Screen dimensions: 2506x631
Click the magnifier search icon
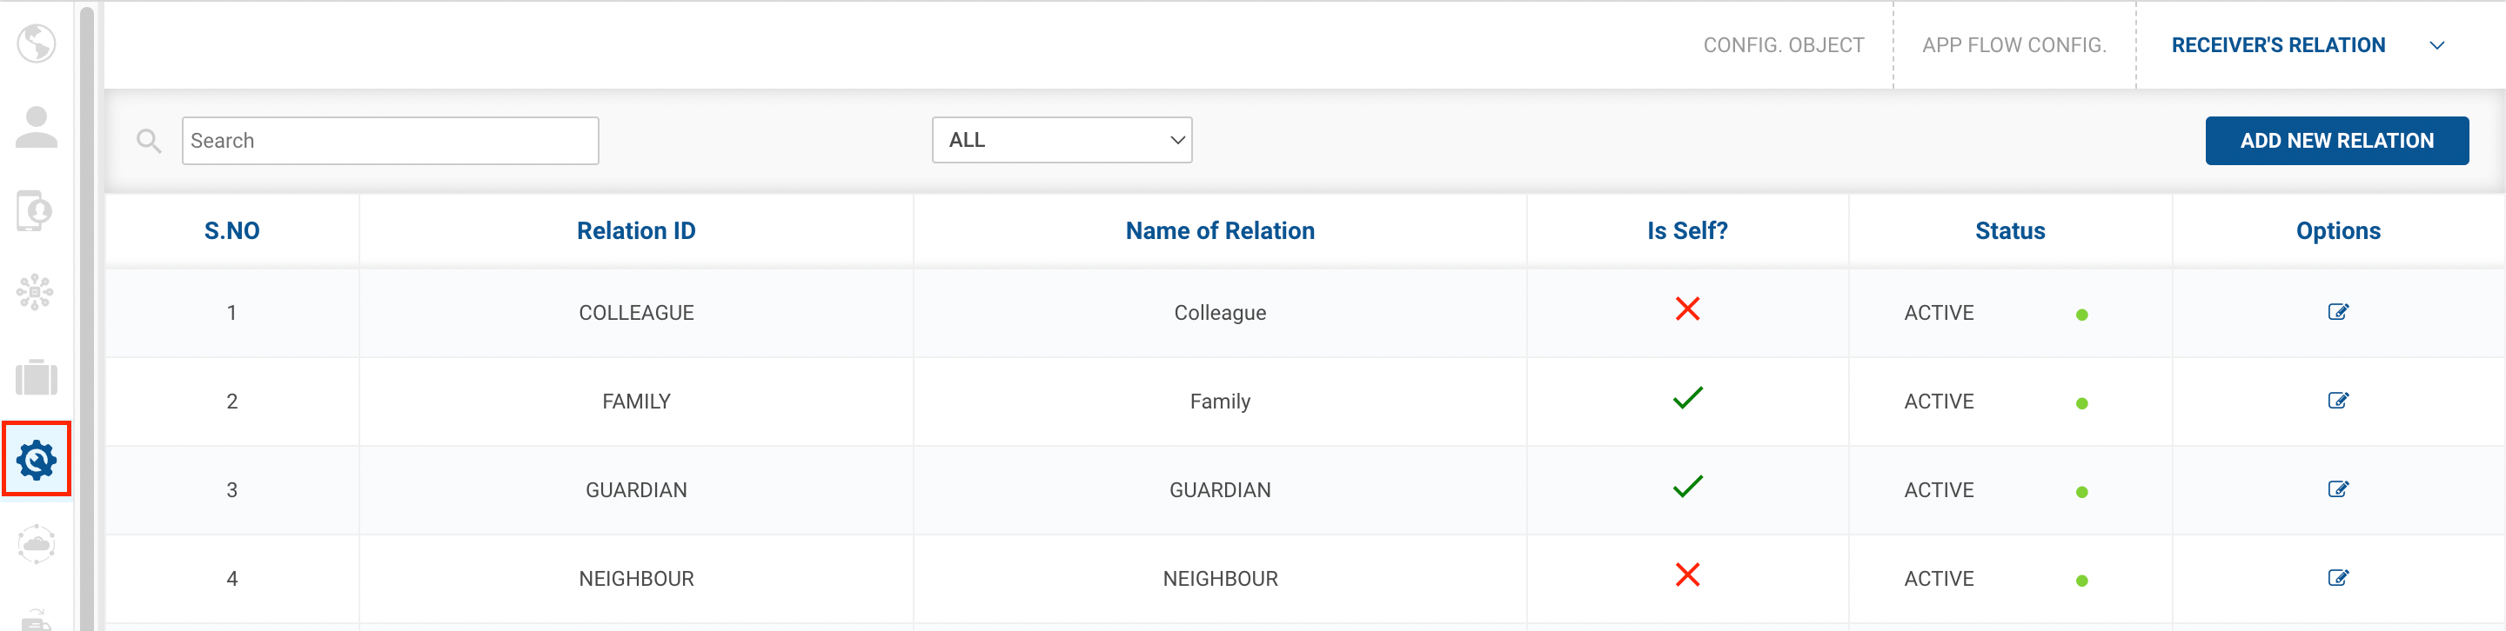[149, 141]
